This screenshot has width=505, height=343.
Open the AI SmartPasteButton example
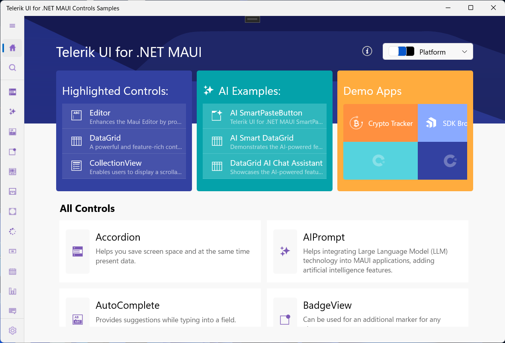[264, 116]
